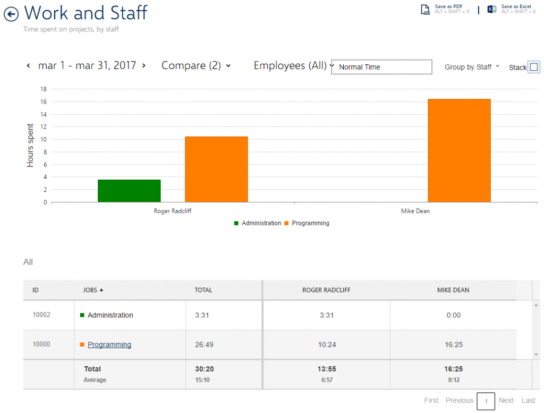This screenshot has width=544, height=413.
Task: Click the orange square in Programming row
Action: click(82, 344)
